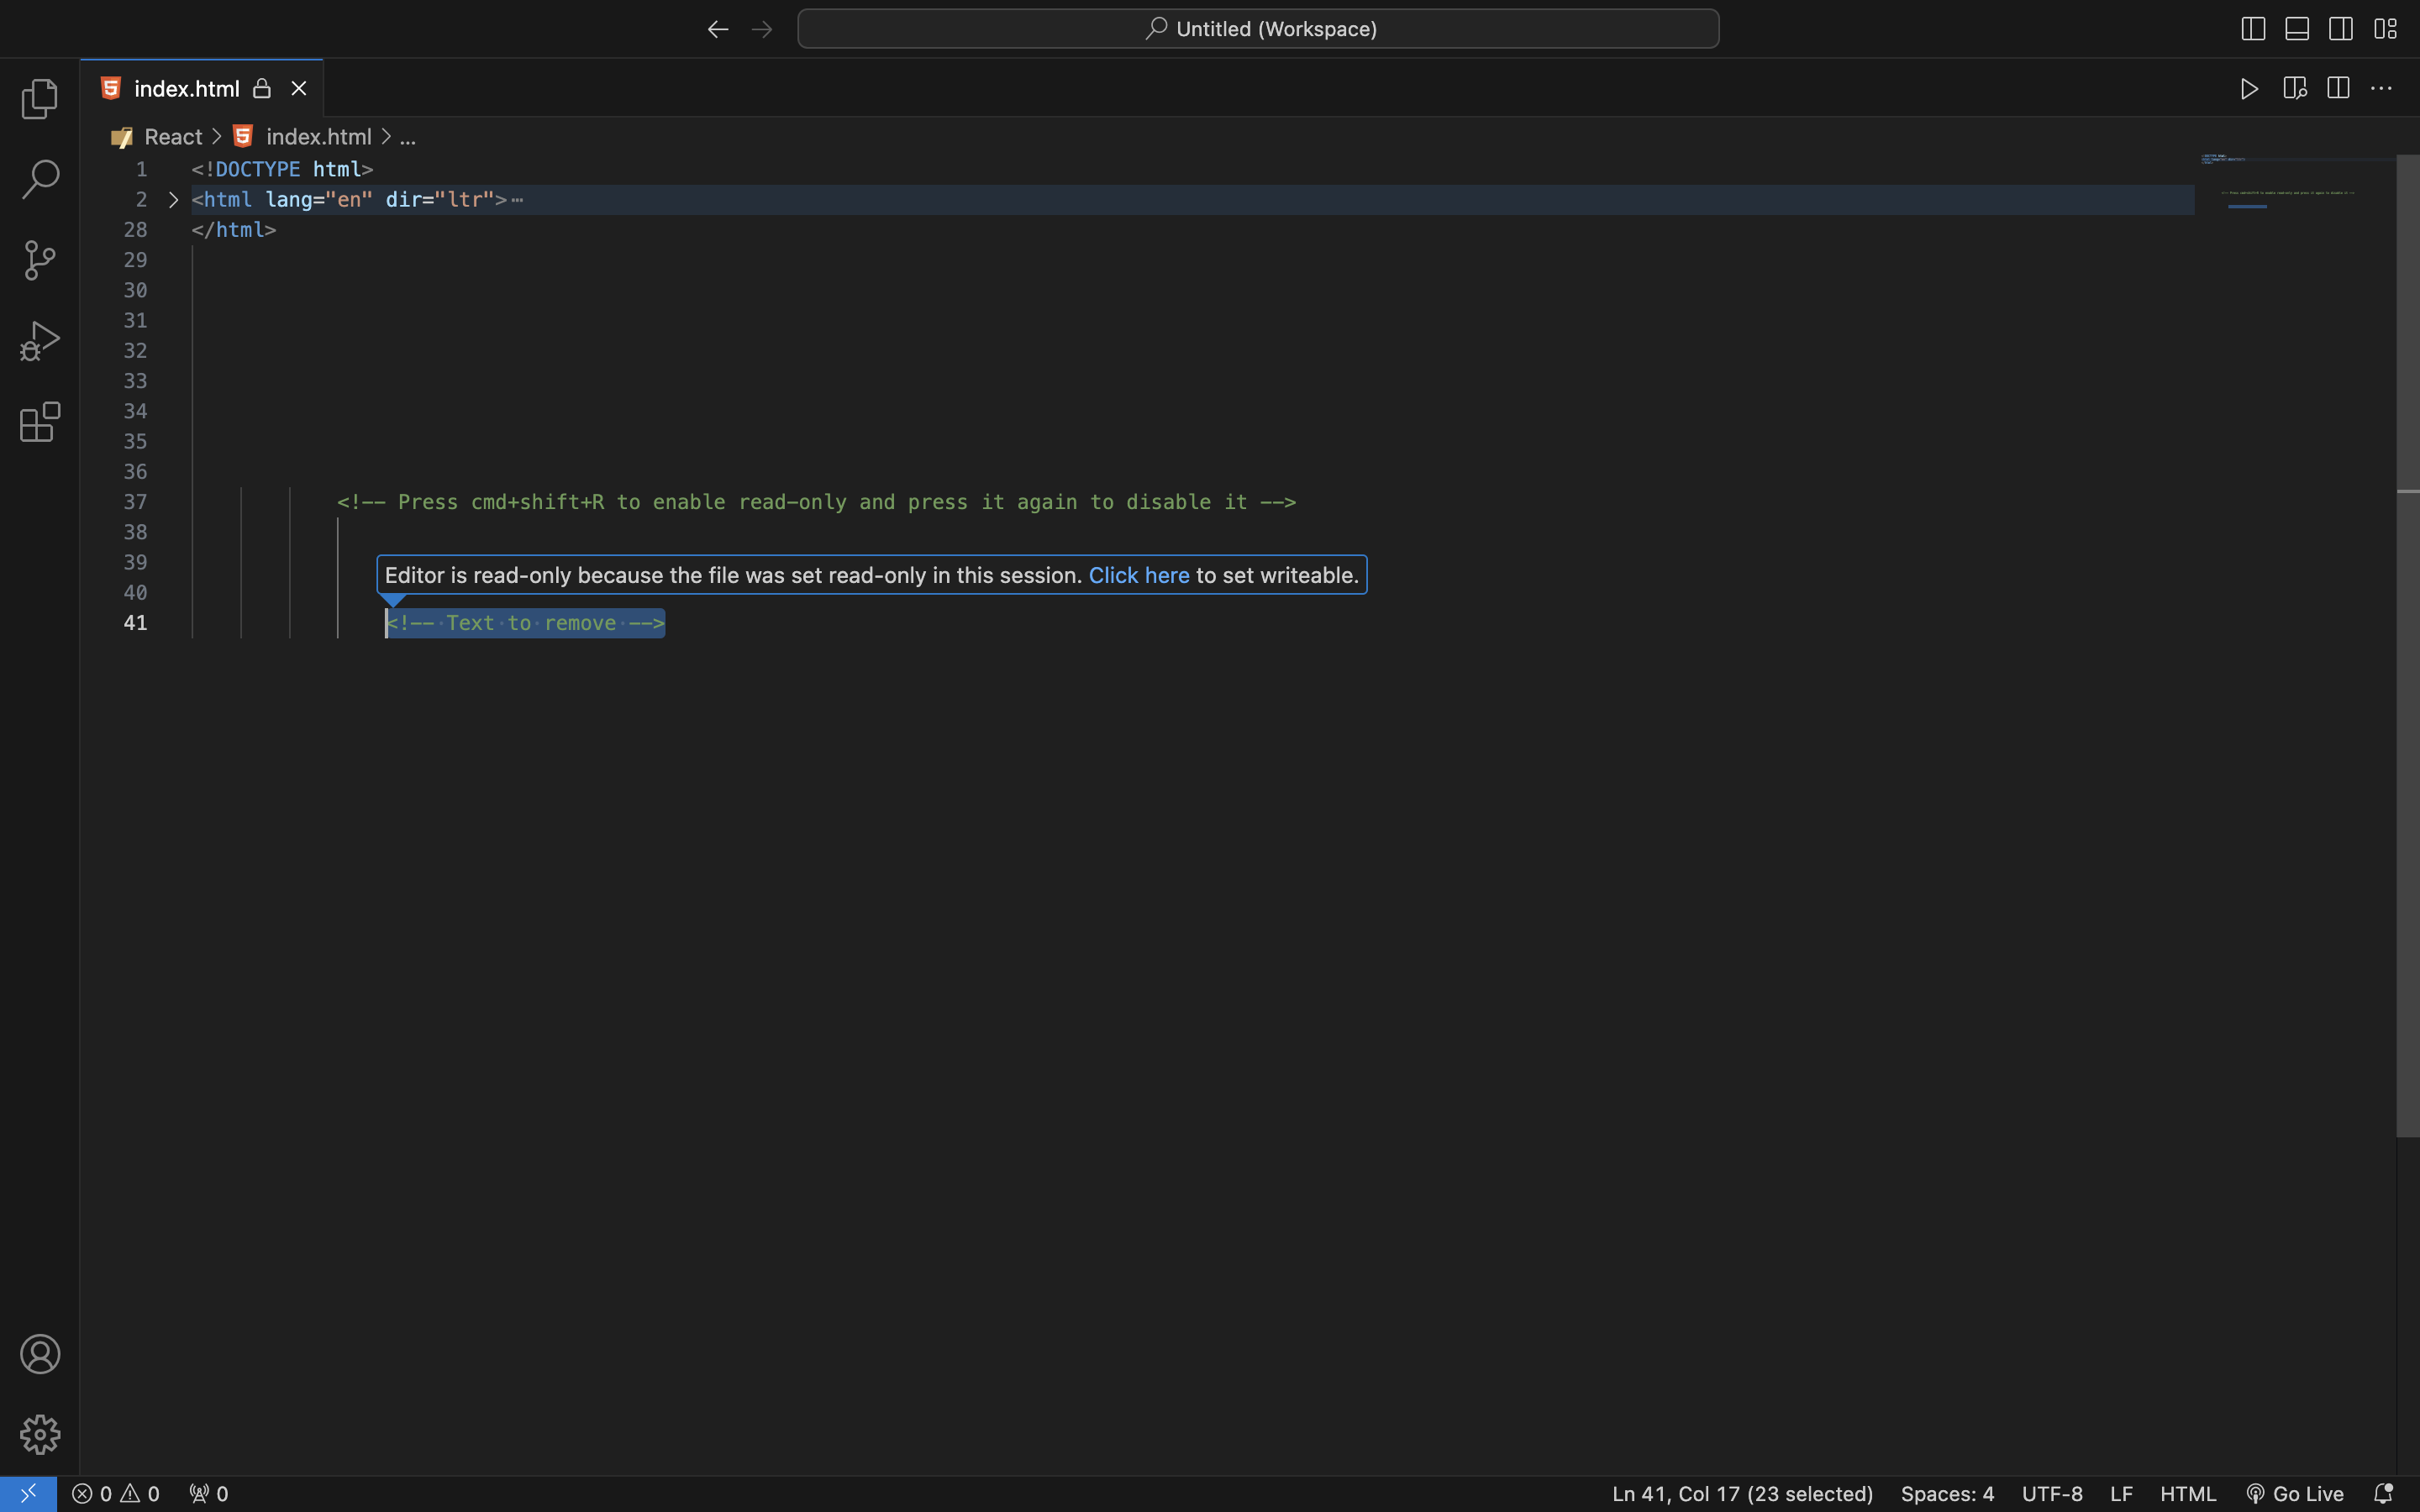Start Go Live server
Image resolution: width=2420 pixels, height=1512 pixels.
coord(2295,1493)
